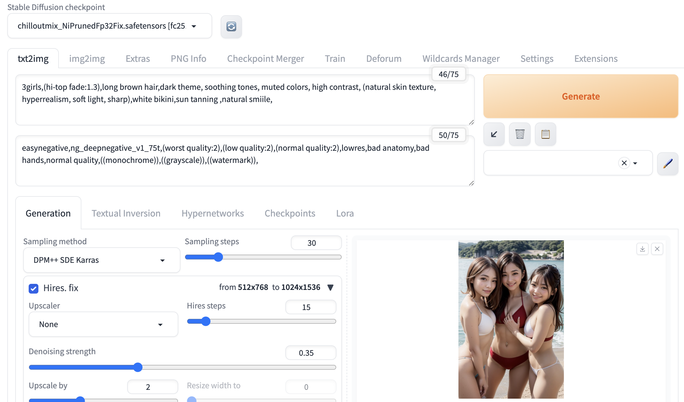Close the generated image preview
Viewport: 684px width, 402px height.
pos(657,249)
